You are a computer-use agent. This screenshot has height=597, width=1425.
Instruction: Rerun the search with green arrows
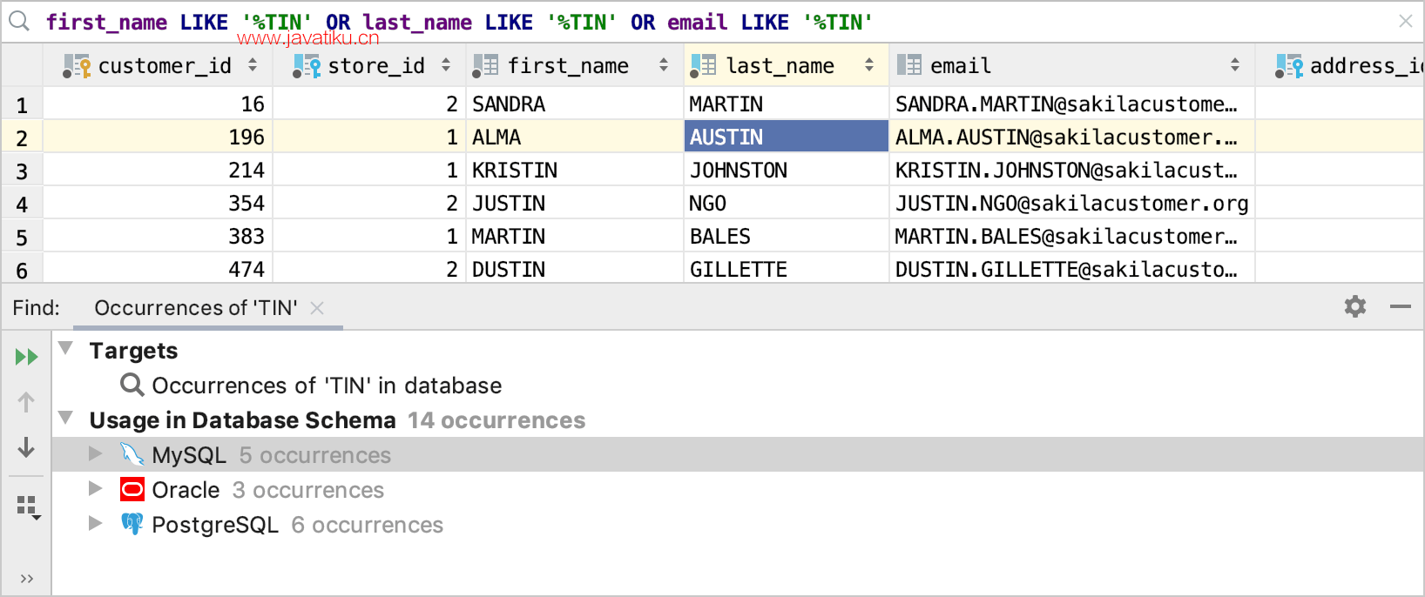point(26,357)
